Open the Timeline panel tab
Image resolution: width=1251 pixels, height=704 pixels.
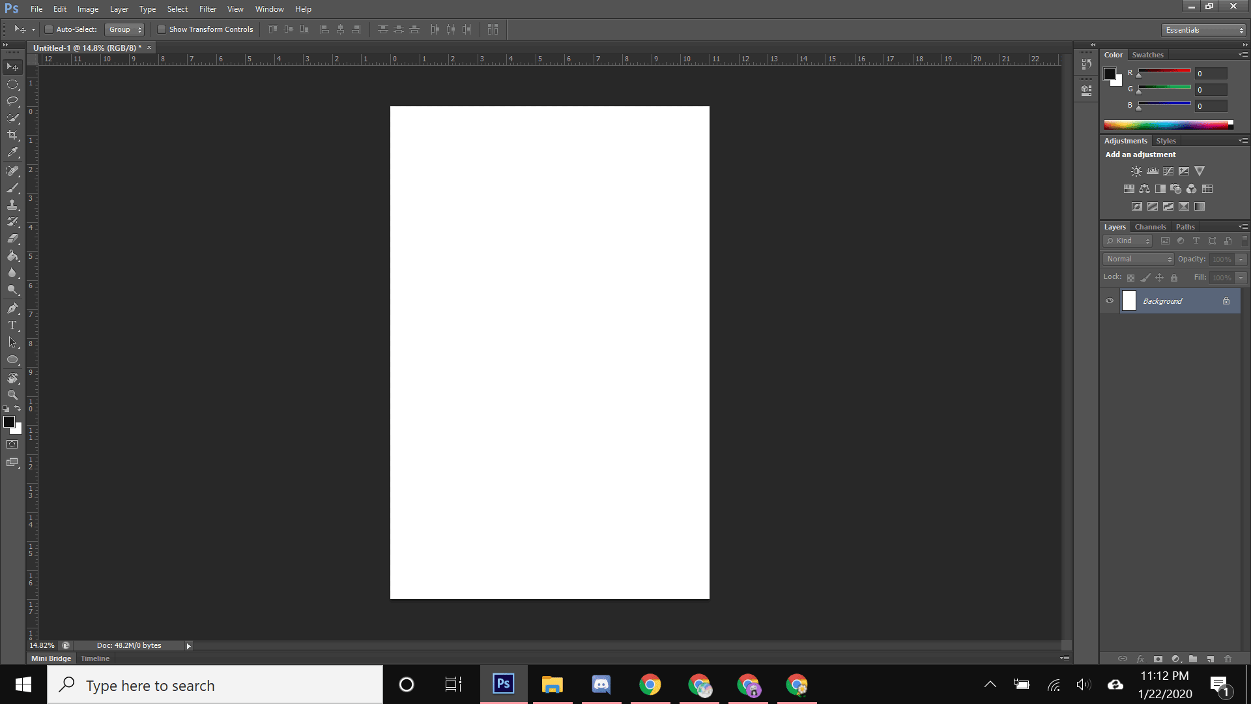click(95, 658)
